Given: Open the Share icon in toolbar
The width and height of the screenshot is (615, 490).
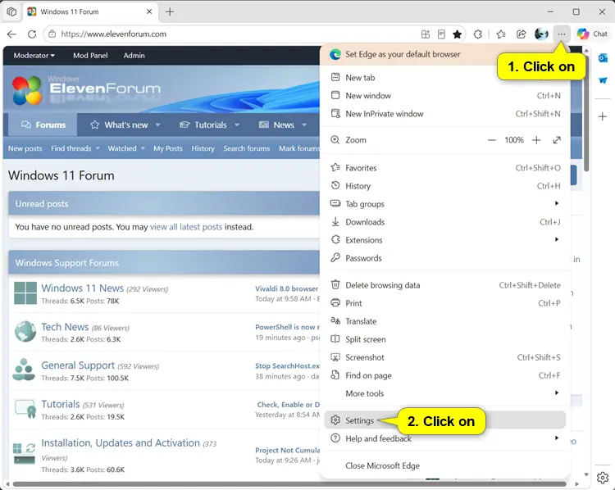Looking at the screenshot, I should pyautogui.click(x=521, y=34).
